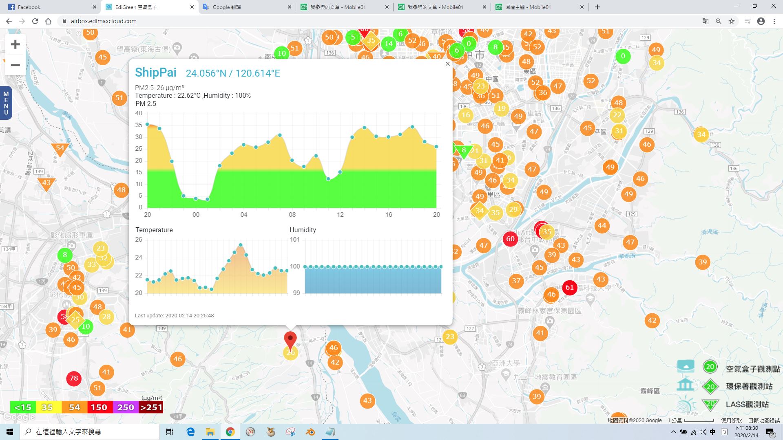Select the red 60 station marker

(x=511, y=239)
